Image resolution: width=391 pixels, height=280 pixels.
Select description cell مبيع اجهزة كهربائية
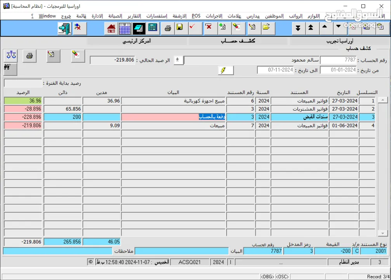click(x=173, y=101)
